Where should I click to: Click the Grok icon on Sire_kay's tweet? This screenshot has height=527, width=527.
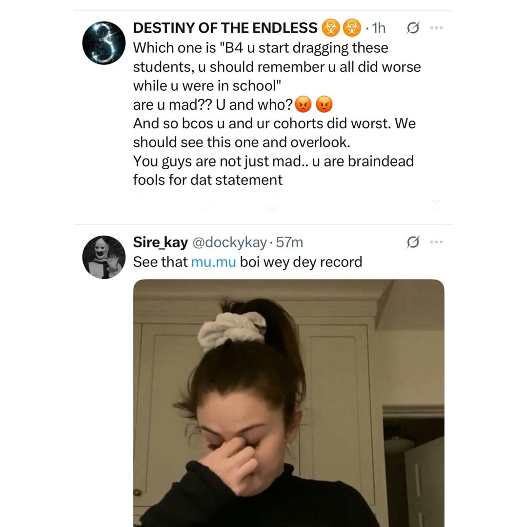coord(412,242)
